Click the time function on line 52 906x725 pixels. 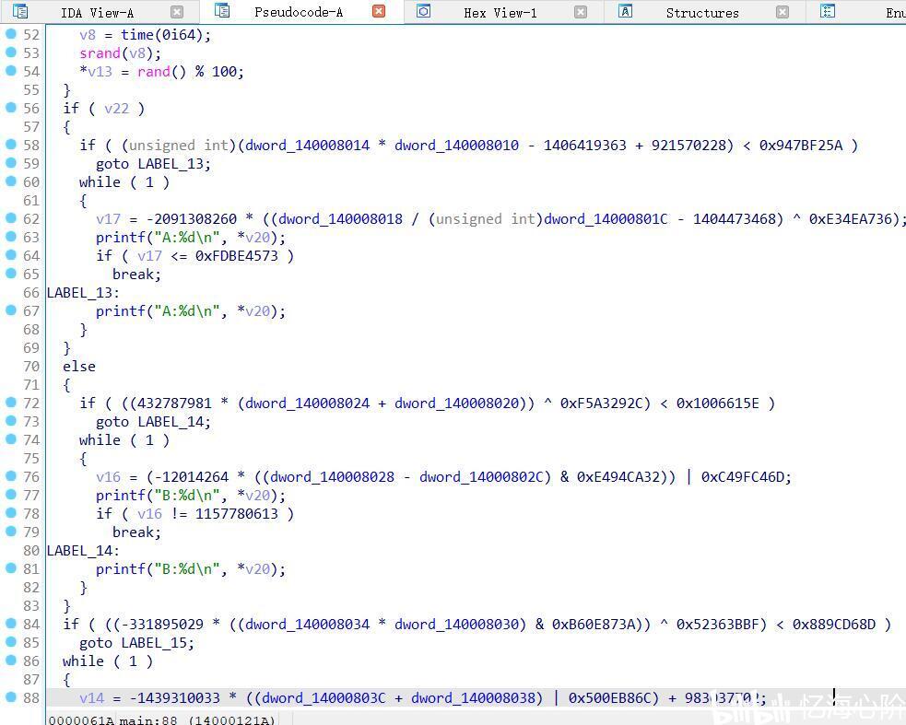(137, 35)
